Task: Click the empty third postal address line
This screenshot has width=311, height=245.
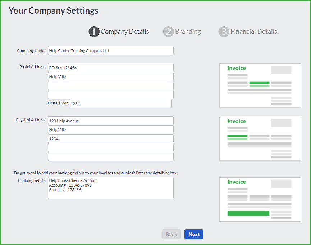Action: (x=111, y=86)
